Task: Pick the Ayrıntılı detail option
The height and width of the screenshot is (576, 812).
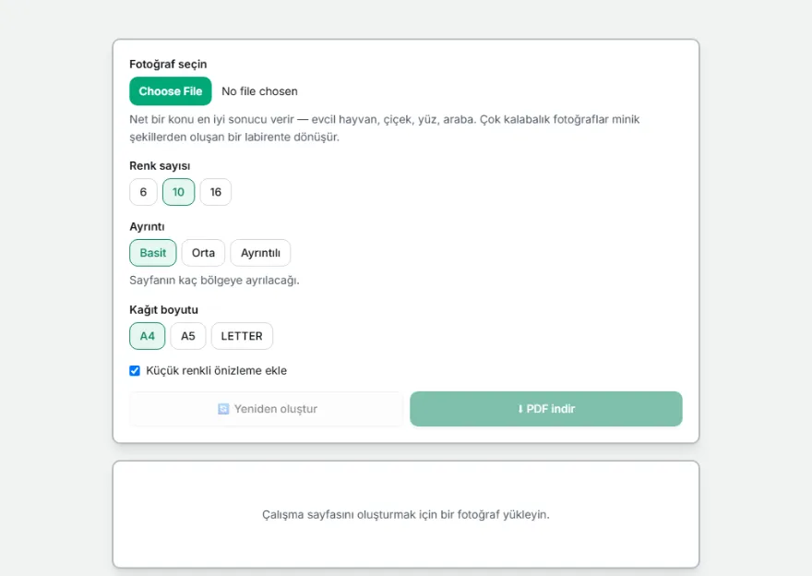Action: (x=260, y=253)
